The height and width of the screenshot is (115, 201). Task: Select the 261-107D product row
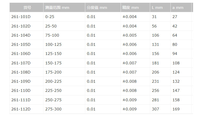pos(21,63)
